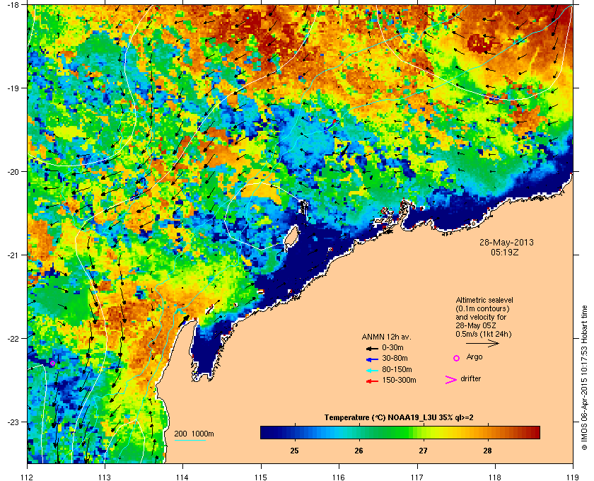
Task: Click the magenta drifter chevron legend symbol
Action: point(451,380)
